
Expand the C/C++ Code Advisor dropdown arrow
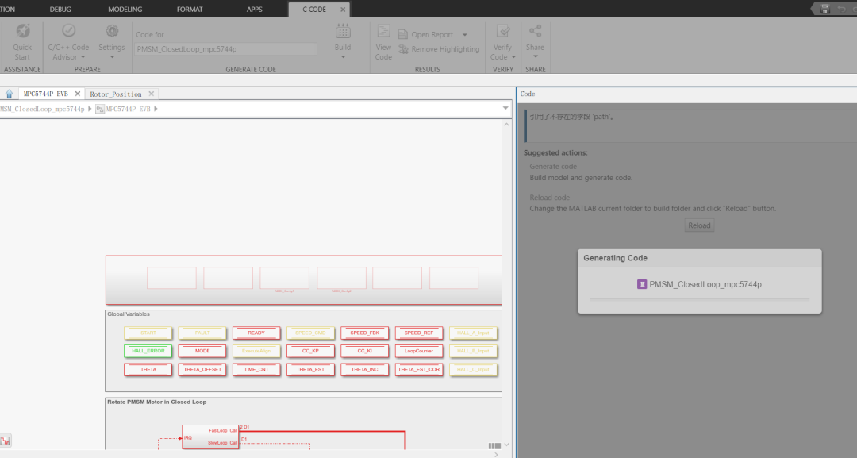coord(83,57)
